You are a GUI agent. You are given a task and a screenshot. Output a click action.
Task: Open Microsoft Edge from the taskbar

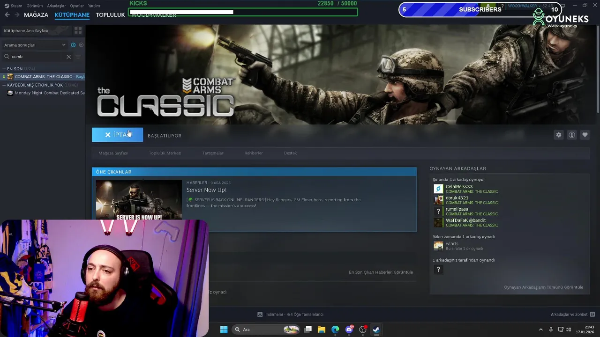point(335,330)
